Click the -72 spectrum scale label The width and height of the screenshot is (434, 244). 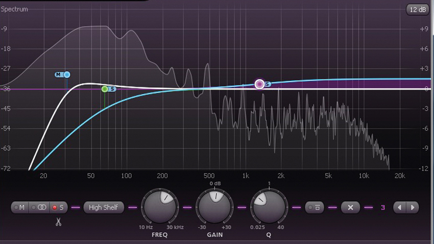coord(6,168)
